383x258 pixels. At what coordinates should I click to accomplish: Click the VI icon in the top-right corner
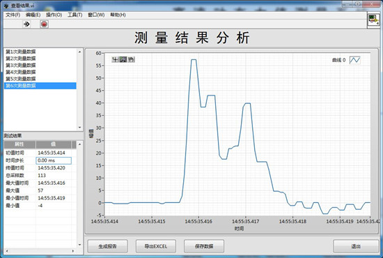(374, 20)
